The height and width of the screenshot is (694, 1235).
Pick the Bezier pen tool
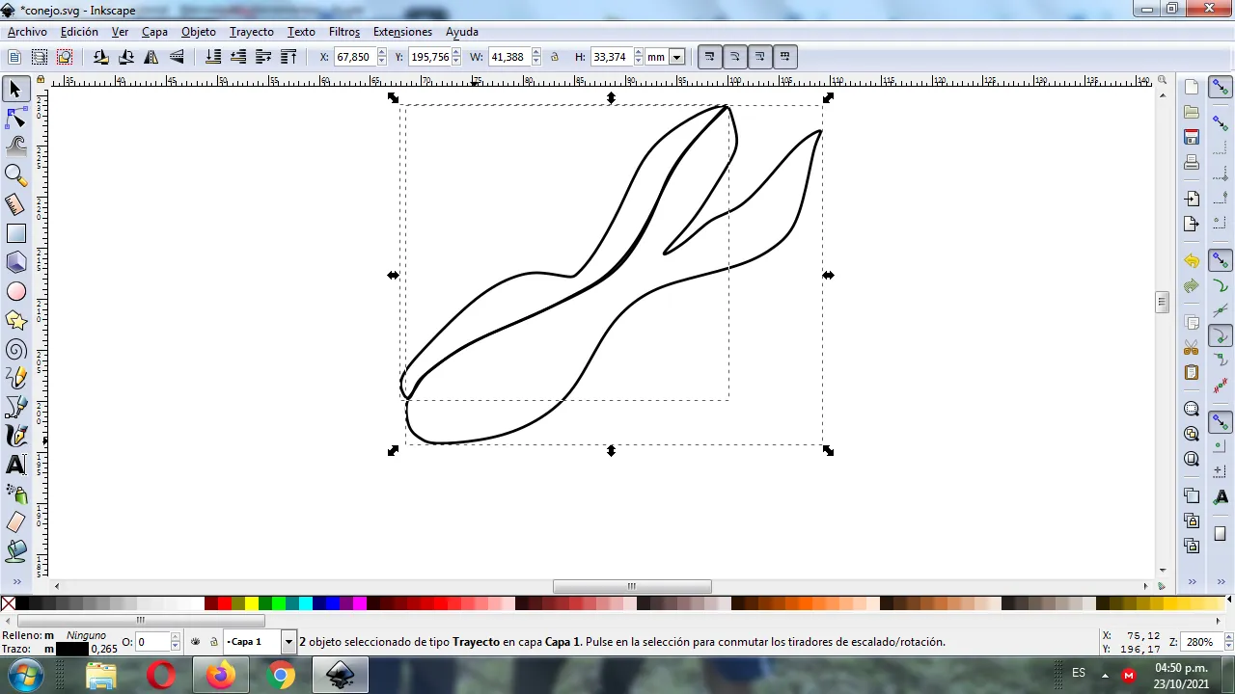coord(15,407)
